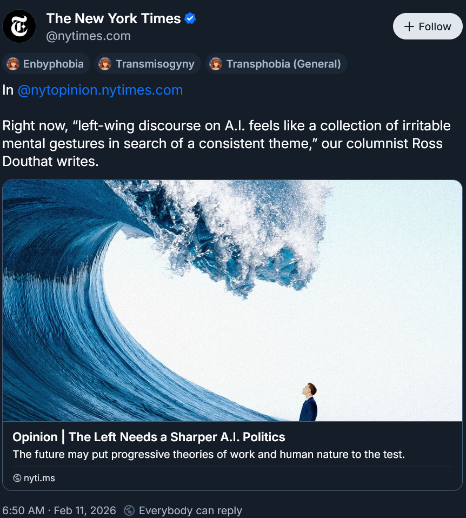Click Everybody can reply text

[x=190, y=510]
